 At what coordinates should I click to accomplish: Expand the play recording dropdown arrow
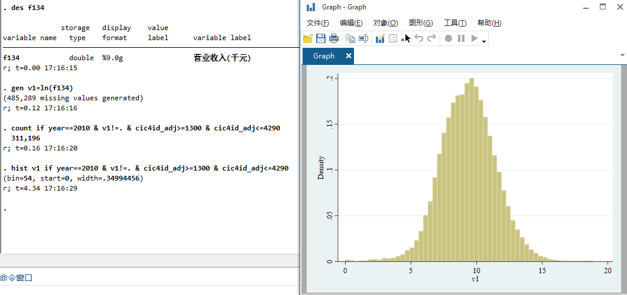(x=485, y=41)
